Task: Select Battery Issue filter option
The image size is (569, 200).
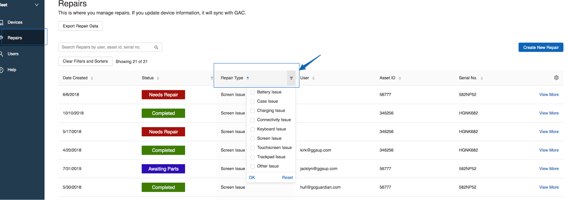Action: click(x=252, y=92)
